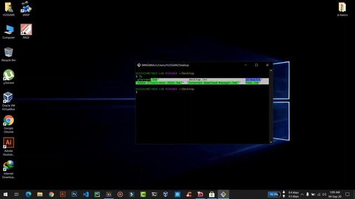This screenshot has width=355, height=199.
Task: Select the Adobe Illustrator desktop shortcut
Action: pos(9,146)
